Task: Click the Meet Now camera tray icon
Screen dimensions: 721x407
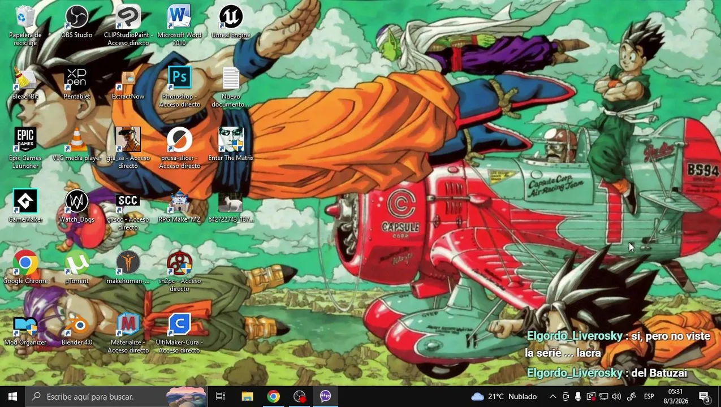Action: 565,396
